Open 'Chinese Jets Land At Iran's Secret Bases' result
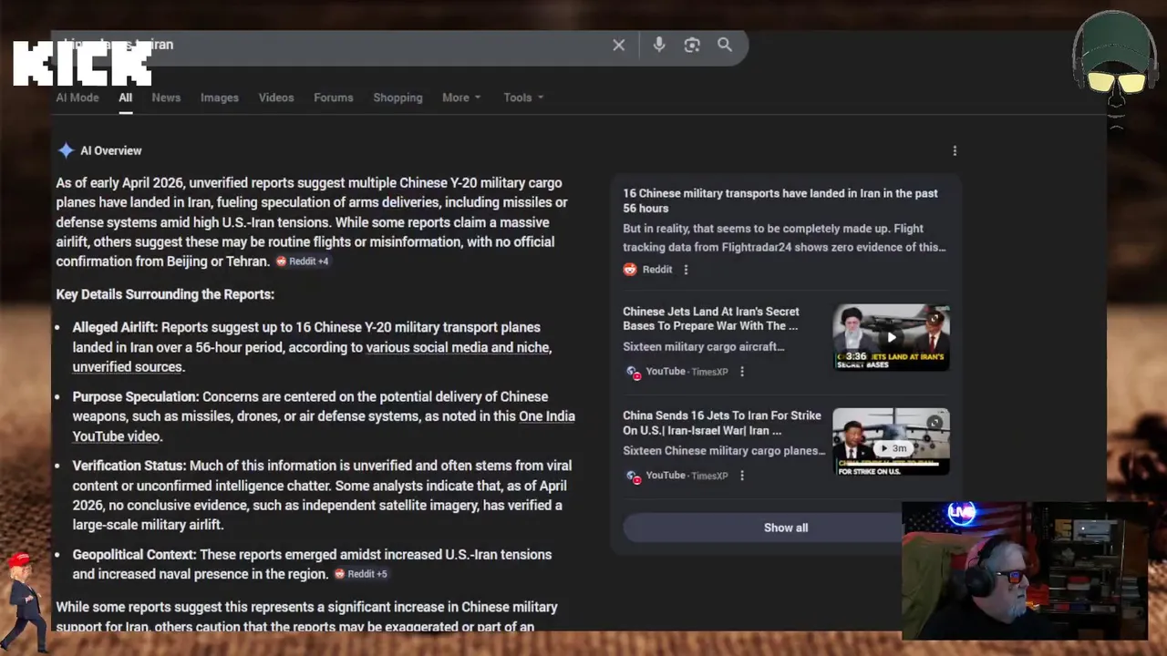 [711, 319]
